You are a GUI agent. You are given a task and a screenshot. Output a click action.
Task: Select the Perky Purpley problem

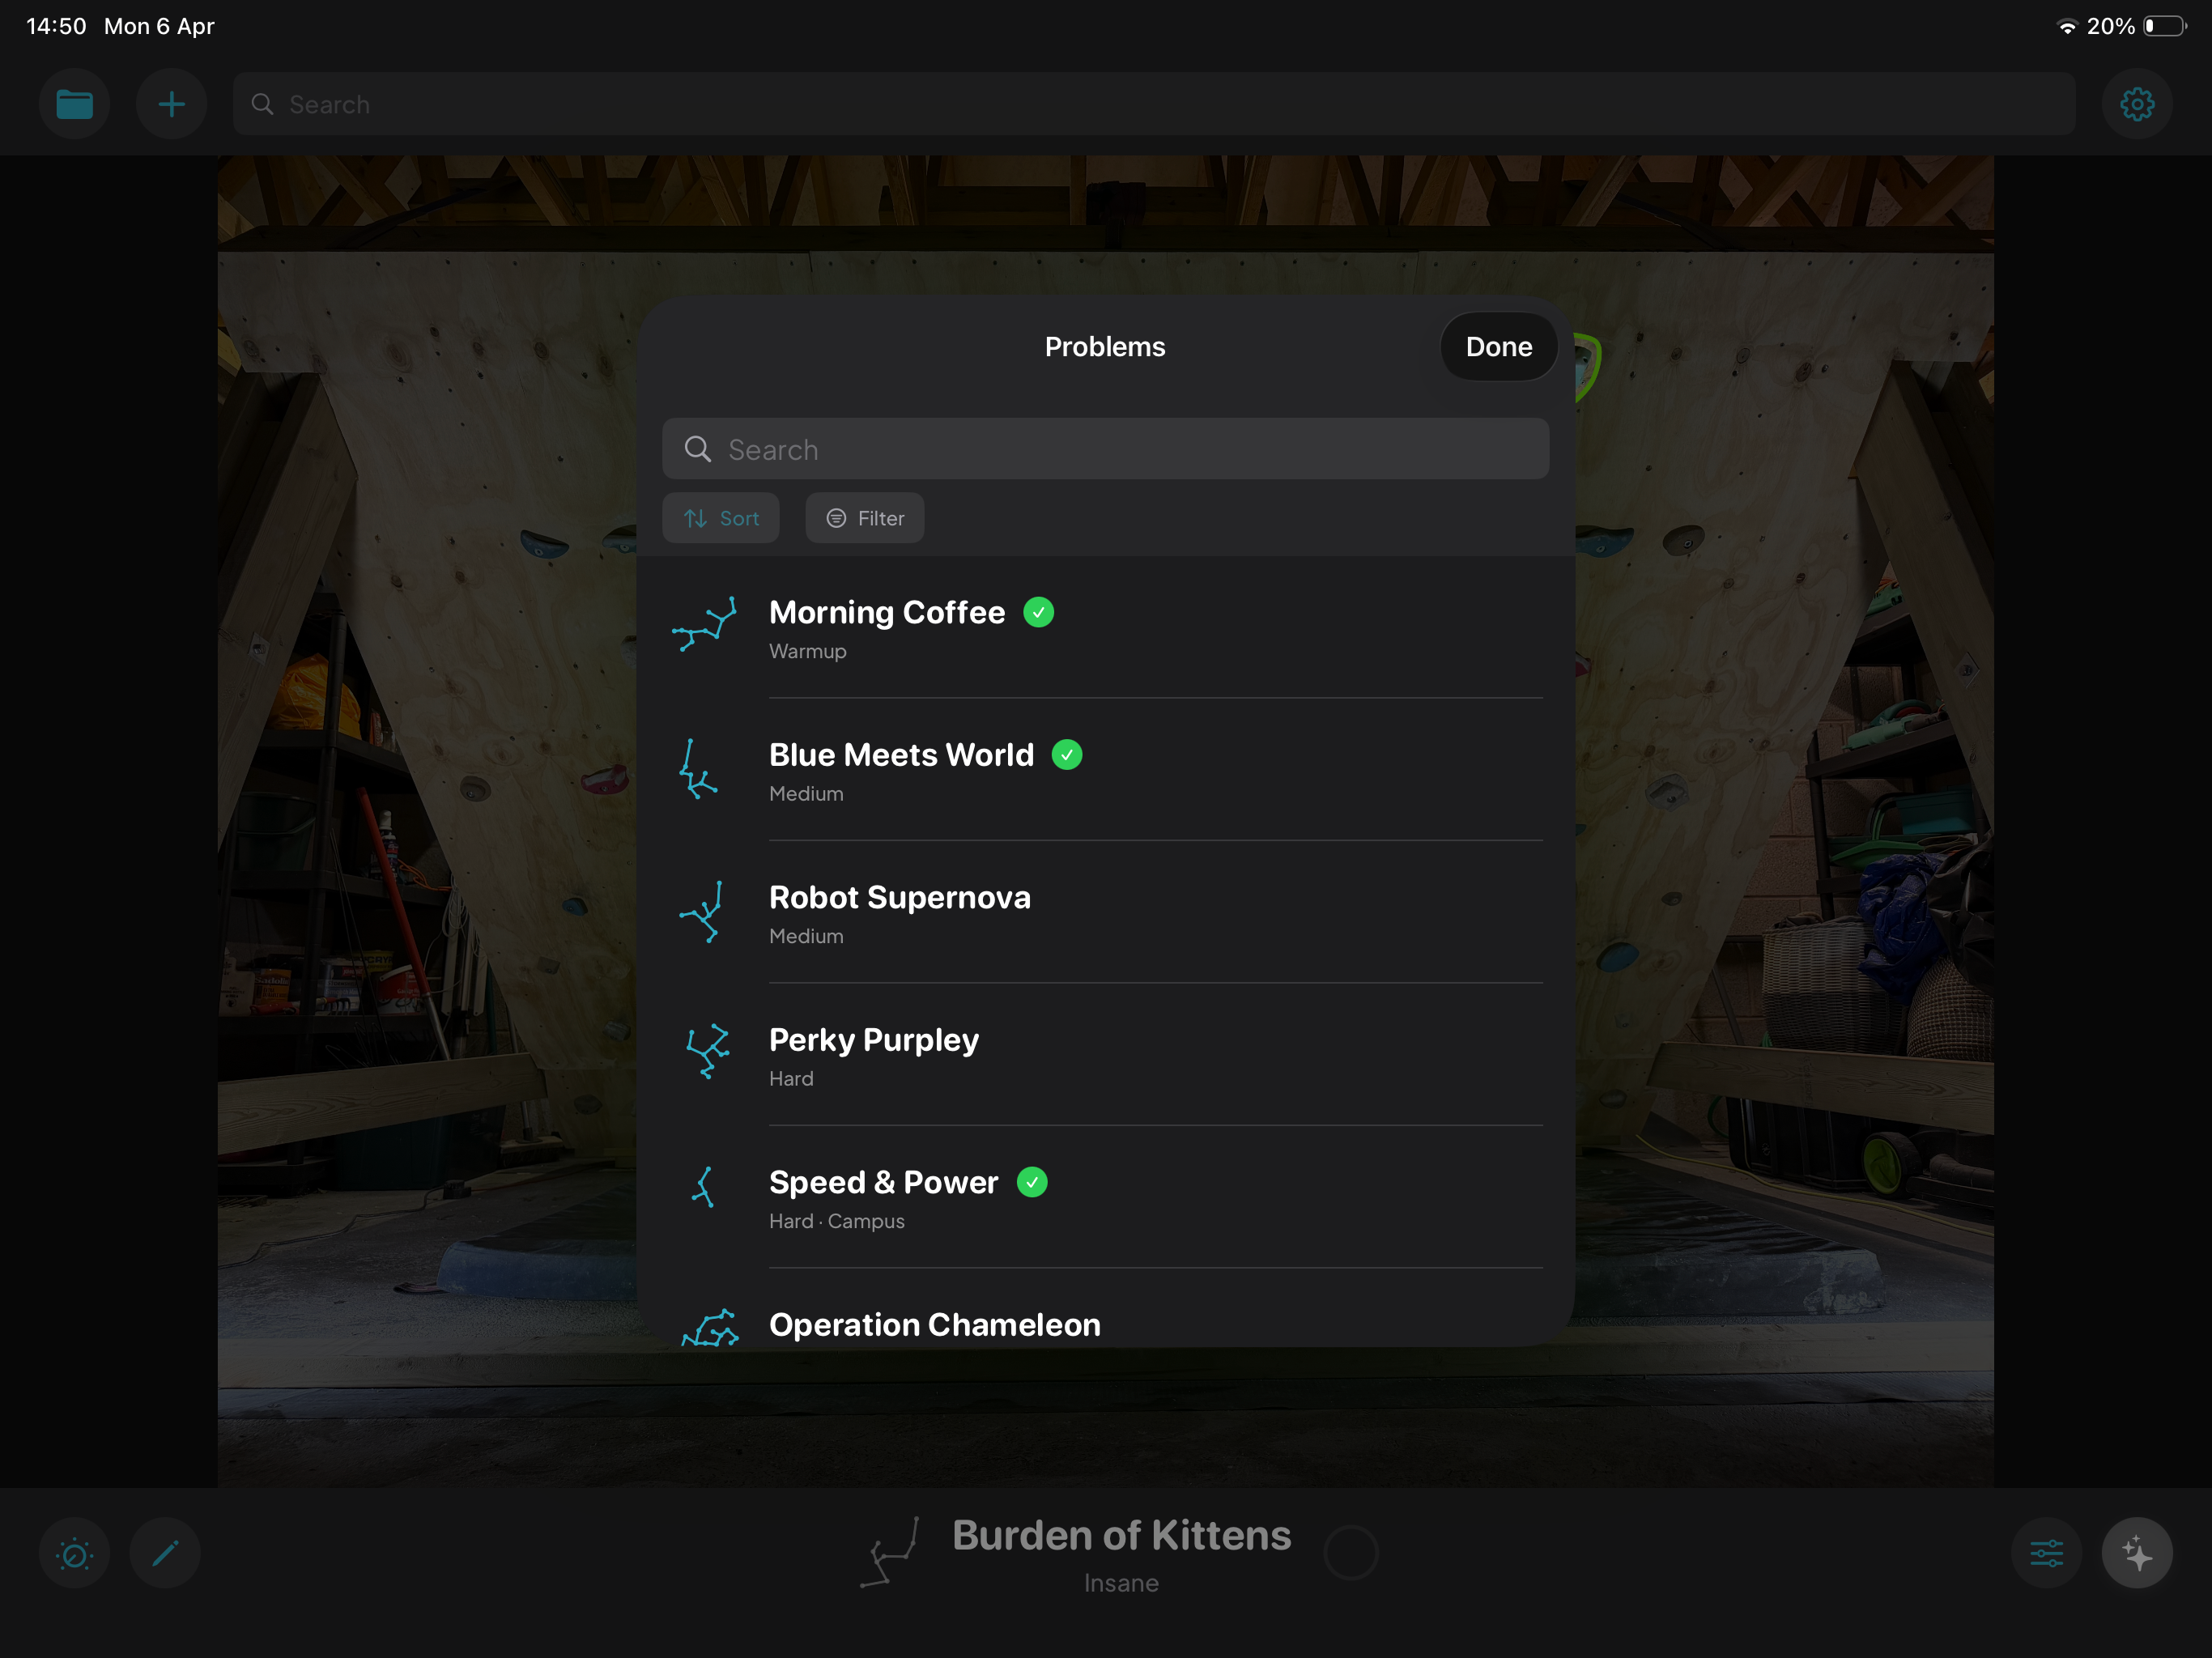coord(1106,1055)
